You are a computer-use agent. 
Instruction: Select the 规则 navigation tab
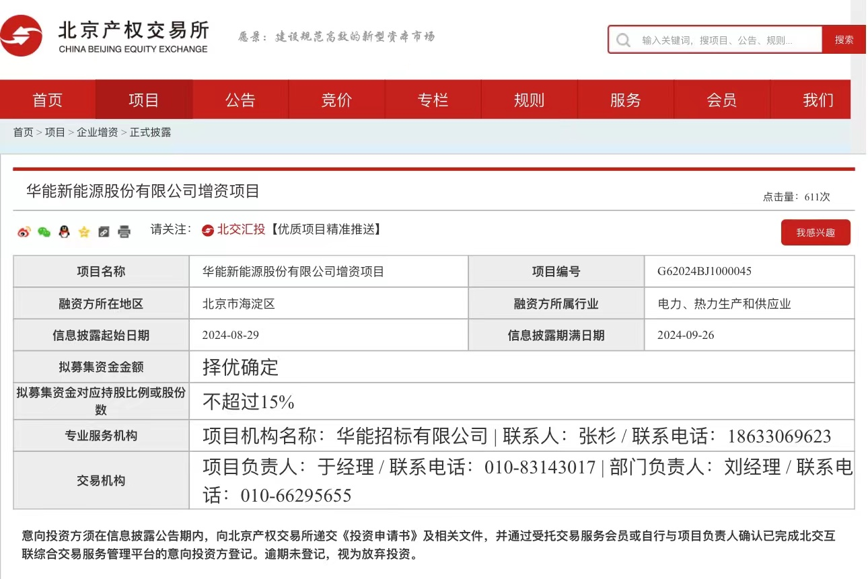(529, 100)
